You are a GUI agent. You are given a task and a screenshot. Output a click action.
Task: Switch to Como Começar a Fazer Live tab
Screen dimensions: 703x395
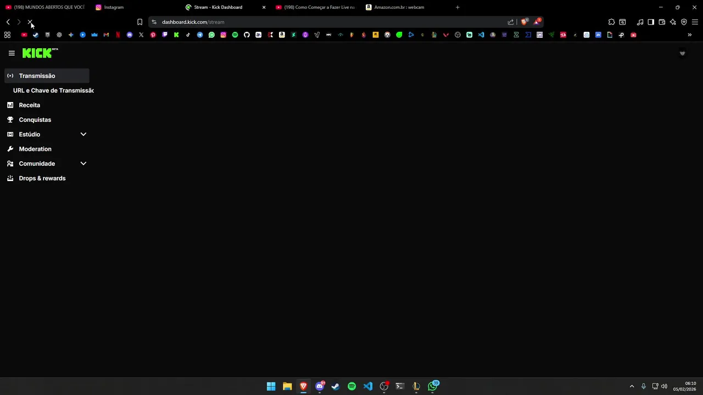315,7
